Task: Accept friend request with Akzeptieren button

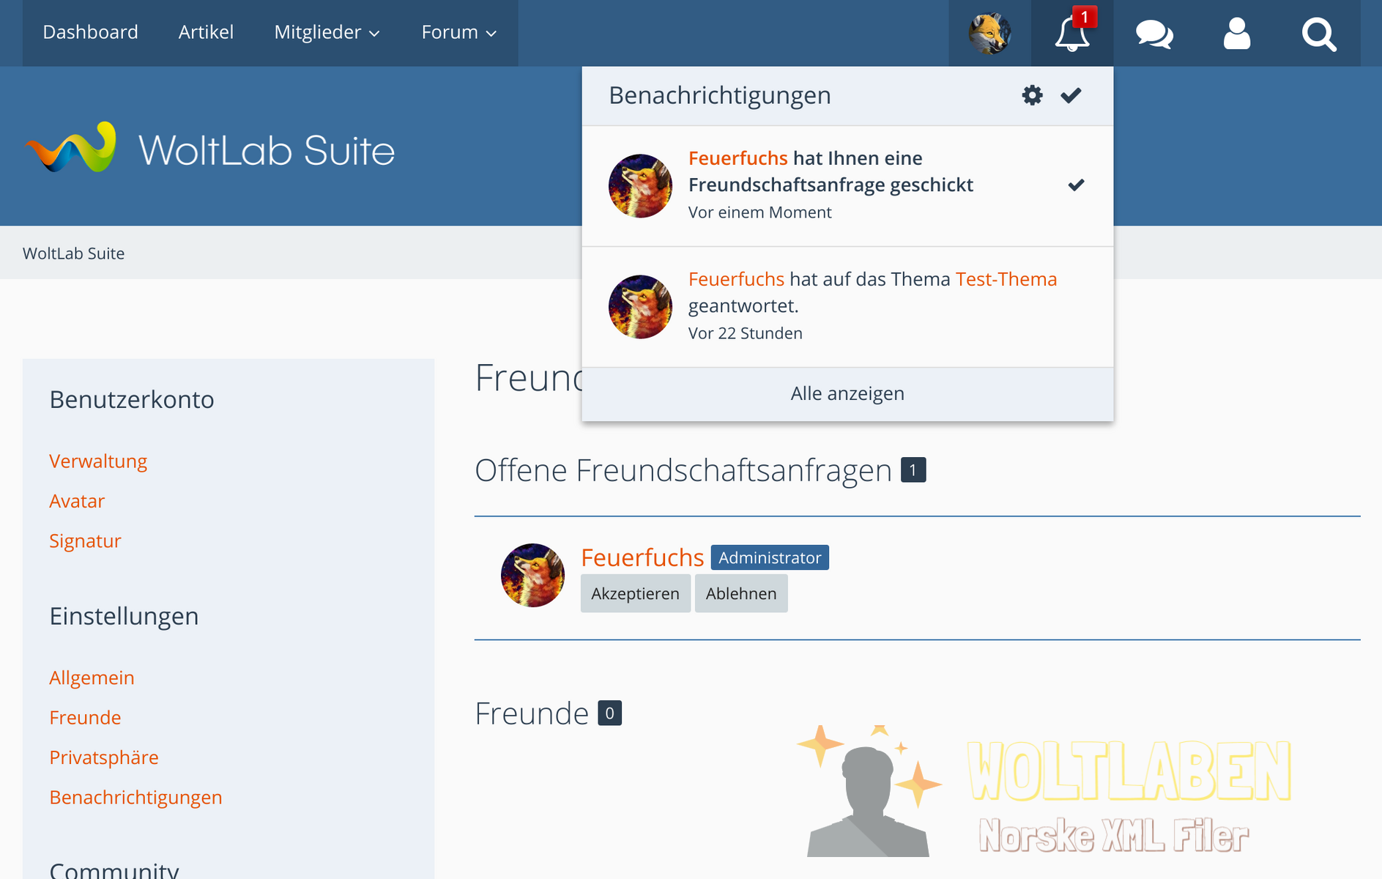Action: pos(635,593)
